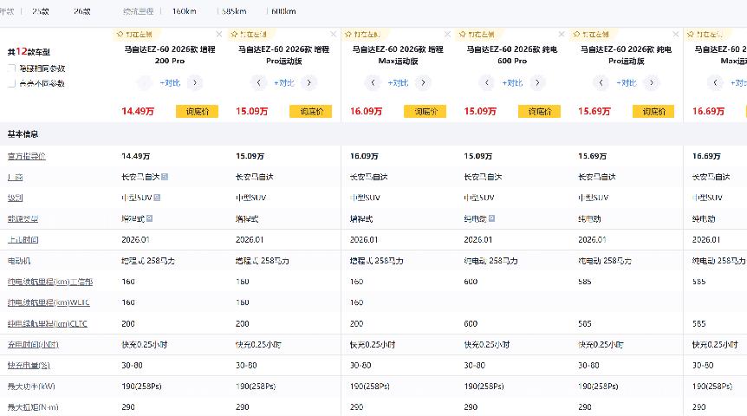Open the 能源类型 parameter link
The height and width of the screenshot is (416, 747).
[x=23, y=218]
